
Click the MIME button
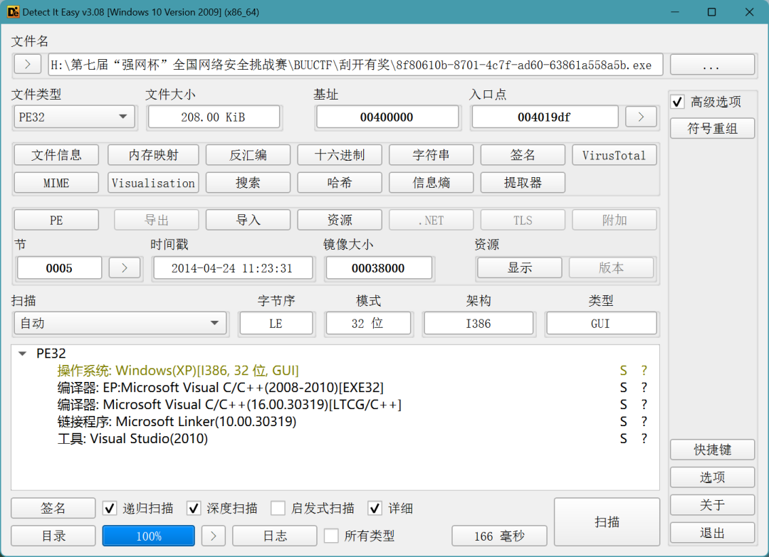coord(56,183)
